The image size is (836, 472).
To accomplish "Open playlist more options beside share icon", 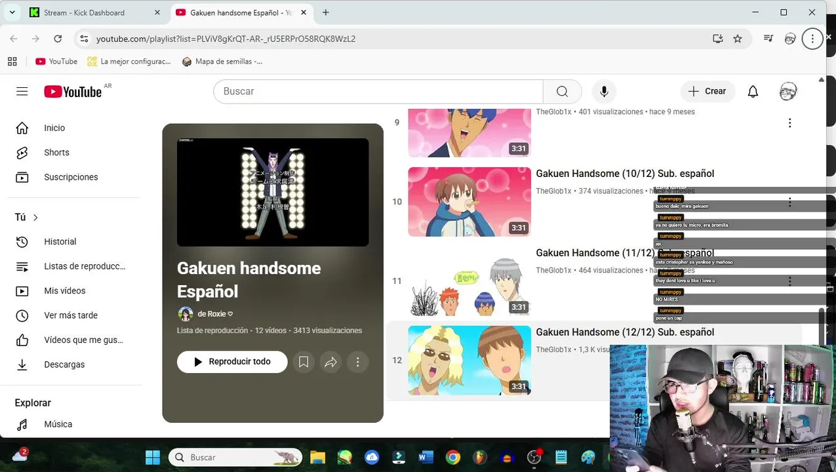I will click(357, 362).
